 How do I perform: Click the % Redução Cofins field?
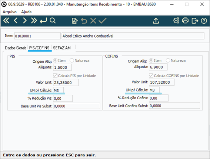159,98
